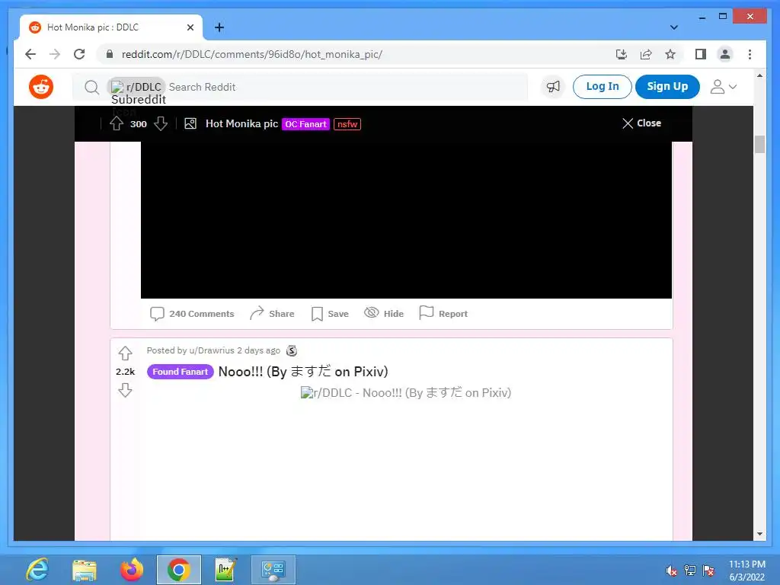Screen dimensions: 780x585
Task: Click the network tray icon
Action: point(690,571)
